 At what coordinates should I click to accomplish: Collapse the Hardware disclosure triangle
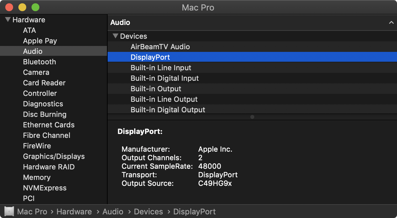8,20
